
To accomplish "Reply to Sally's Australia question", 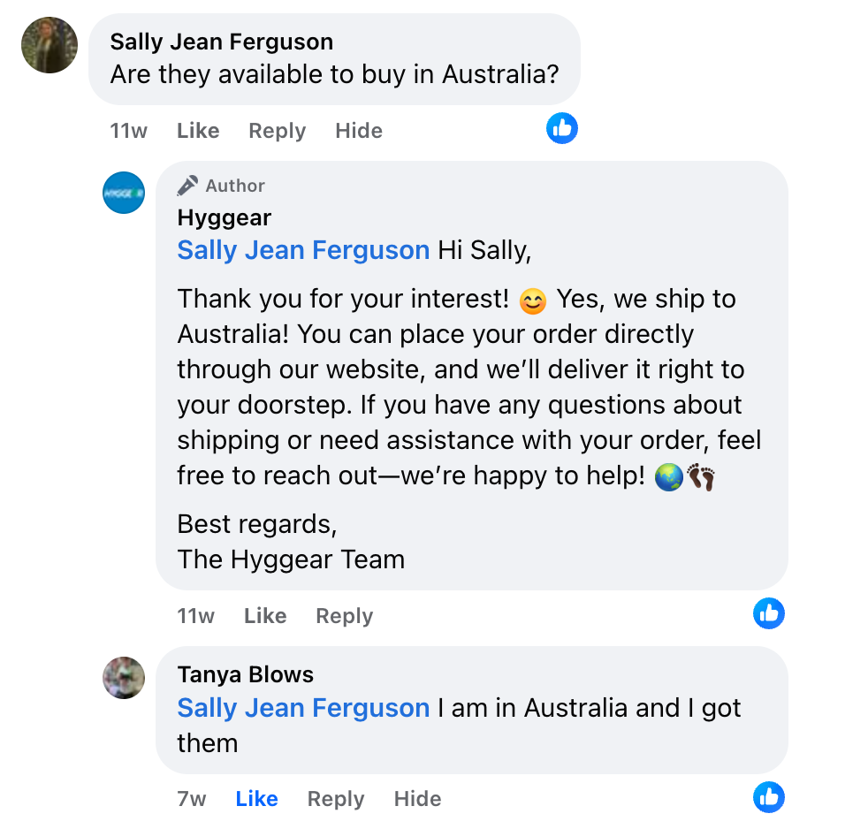I will (277, 131).
